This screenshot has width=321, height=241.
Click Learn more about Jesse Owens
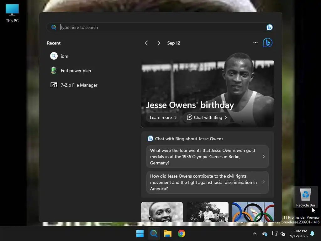point(163,117)
